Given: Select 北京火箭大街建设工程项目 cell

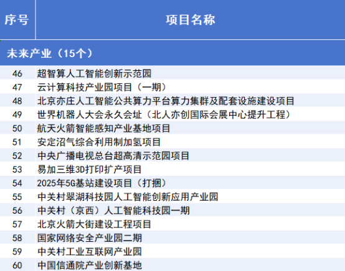Looking at the screenshot, I should pos(191,224).
